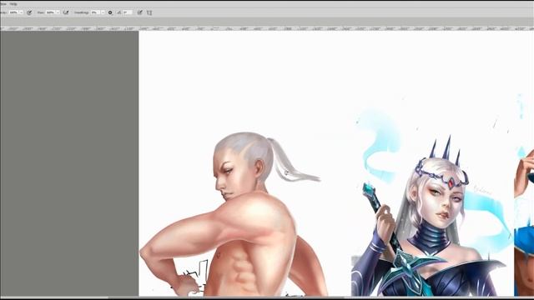Click the brush angle input field
The width and height of the screenshot is (534, 300).
(x=128, y=12)
